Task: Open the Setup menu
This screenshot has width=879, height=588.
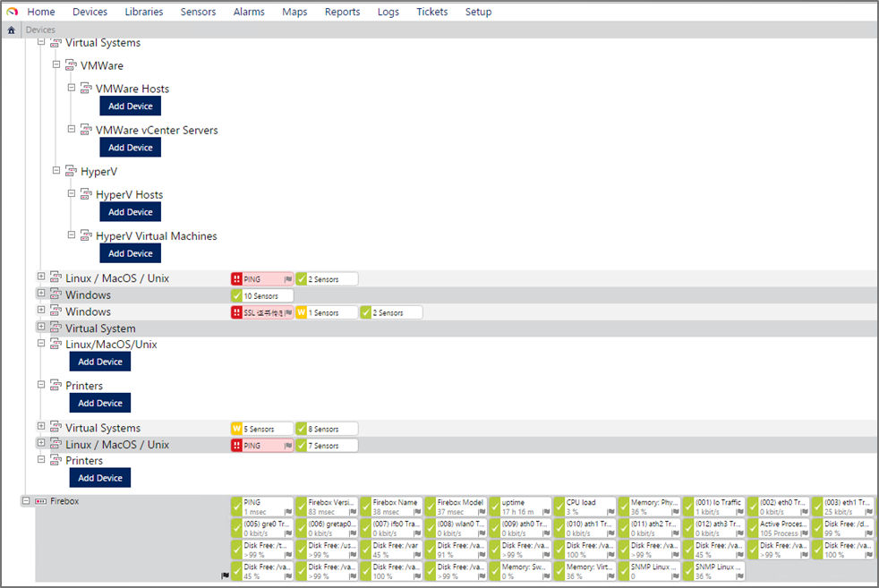Action: click(x=478, y=12)
